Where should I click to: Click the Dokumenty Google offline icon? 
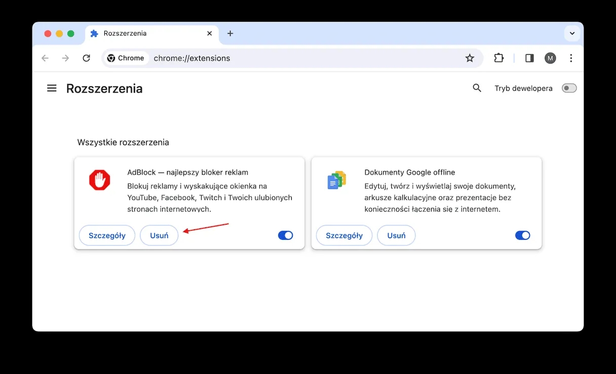pos(336,179)
